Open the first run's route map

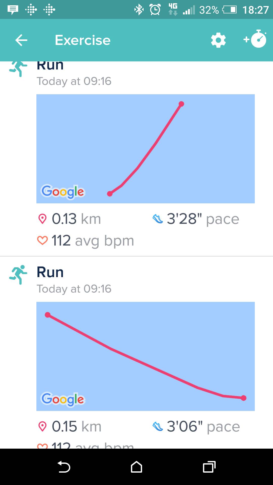[146, 149]
